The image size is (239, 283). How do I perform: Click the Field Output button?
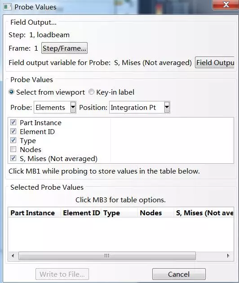[215, 63]
